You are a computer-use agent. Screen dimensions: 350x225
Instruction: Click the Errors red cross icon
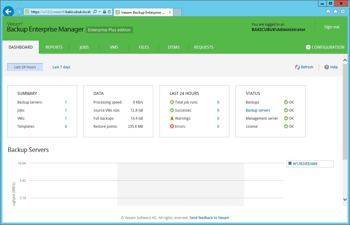pos(172,126)
